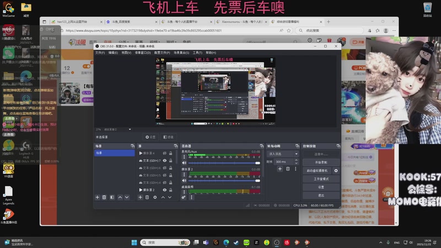441x248 pixels.
Task: Configure virtual camera gear icon
Action: coord(336,171)
